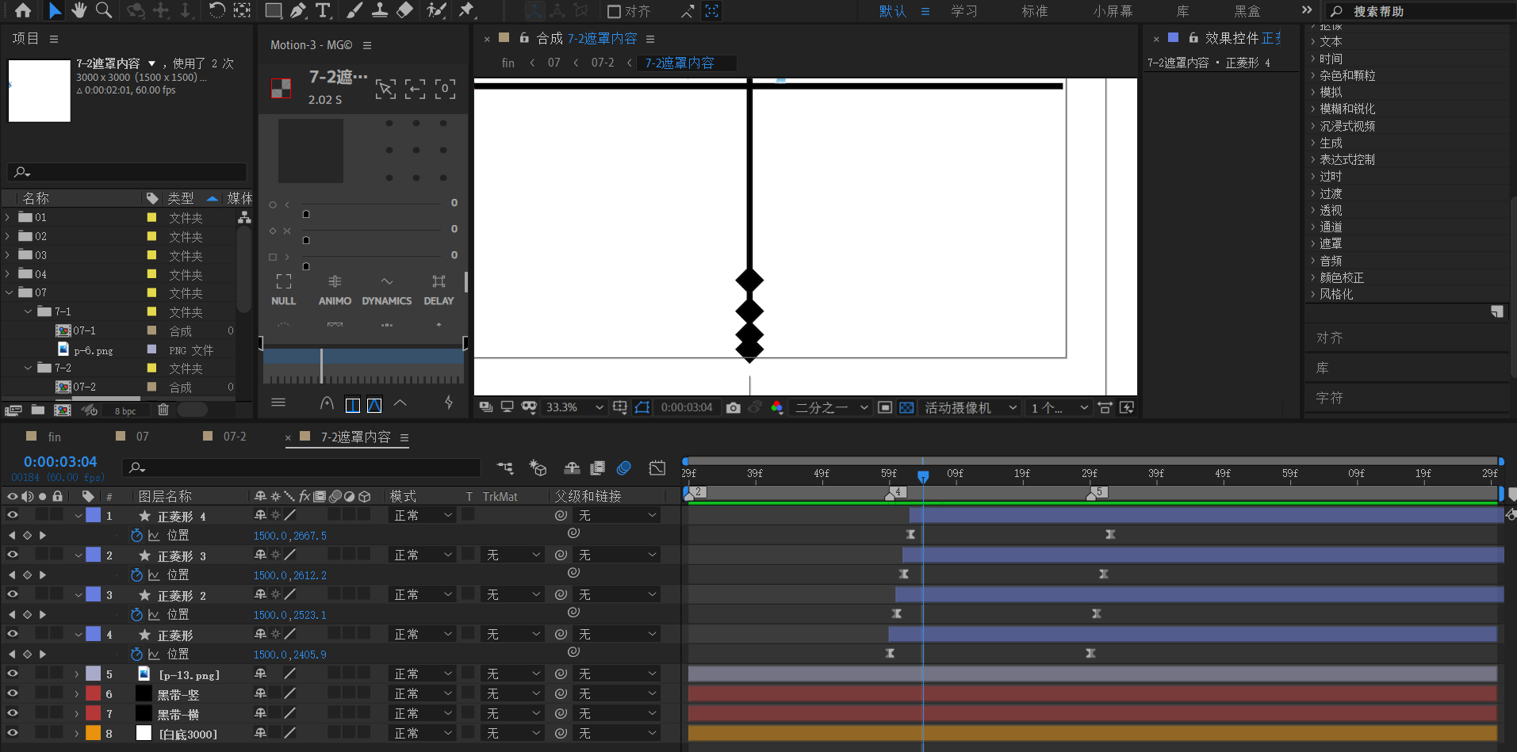Select the Clone Stamp tool

380,10
